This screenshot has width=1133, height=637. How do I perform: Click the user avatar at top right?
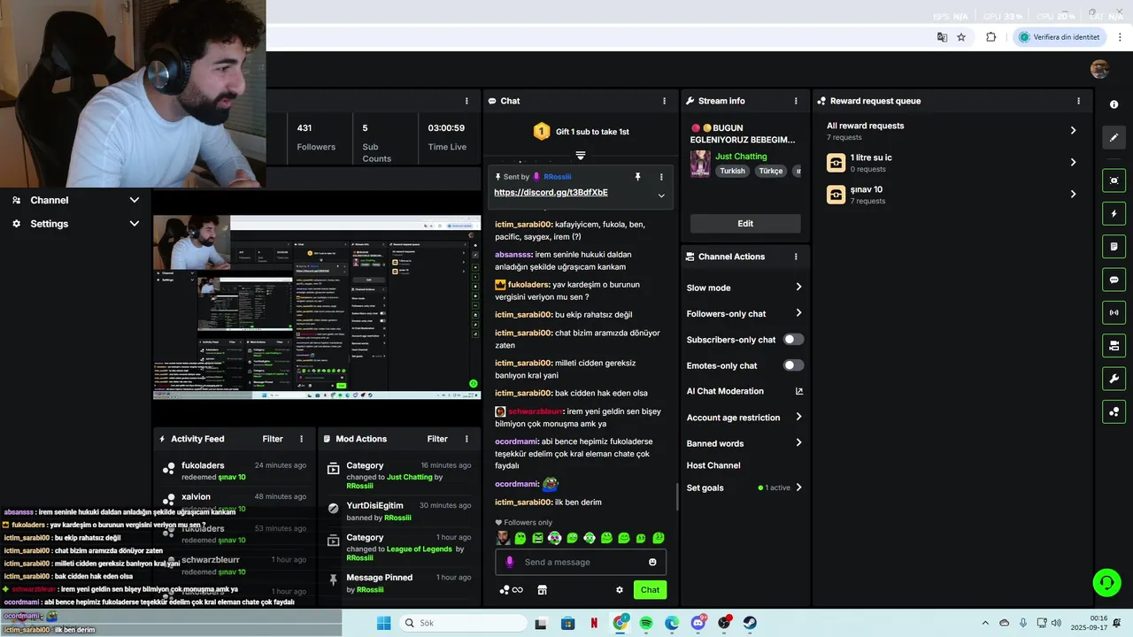pyautogui.click(x=1099, y=70)
